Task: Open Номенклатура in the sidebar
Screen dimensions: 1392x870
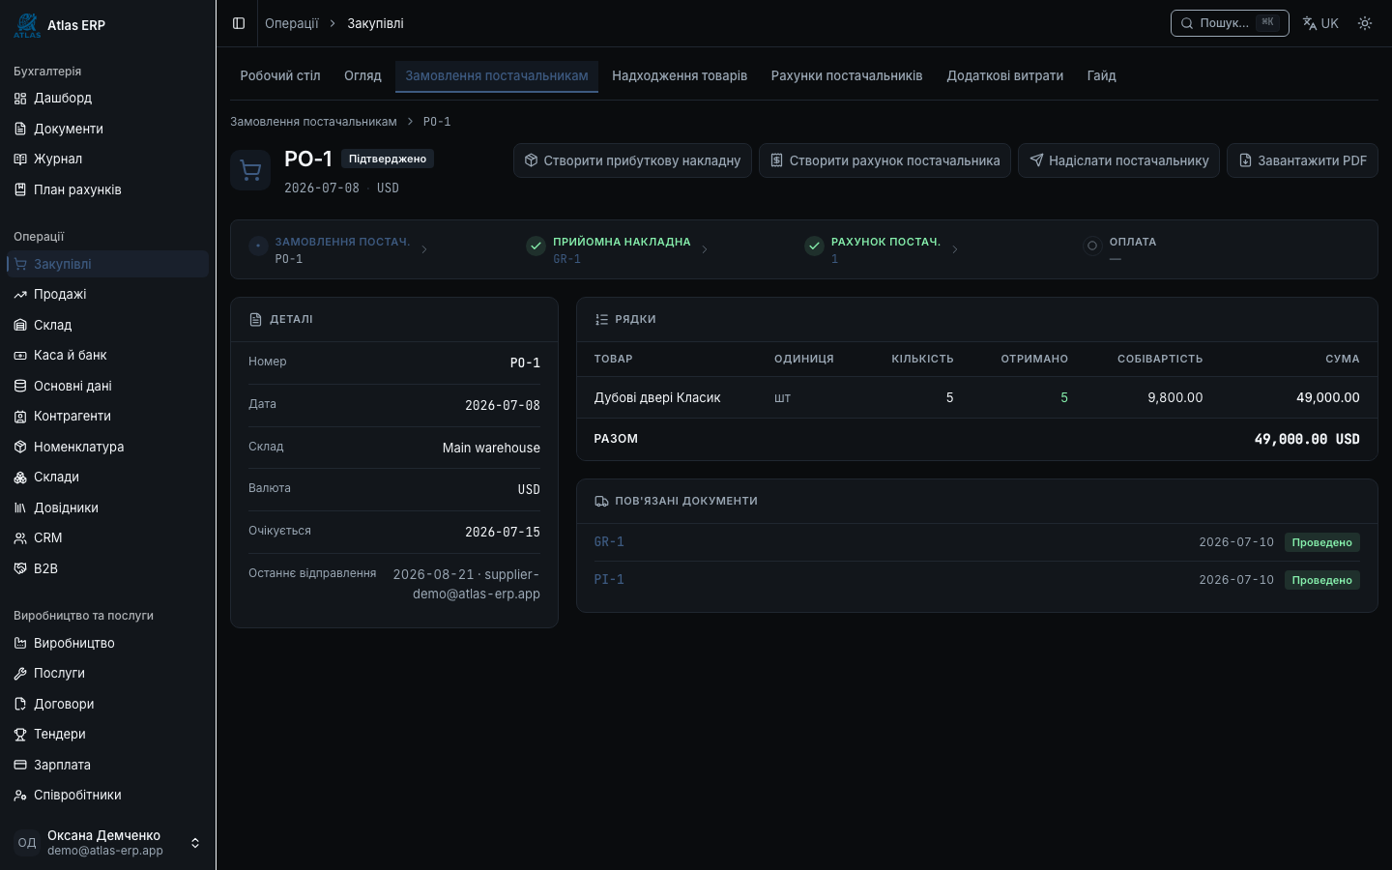Action: [107, 447]
